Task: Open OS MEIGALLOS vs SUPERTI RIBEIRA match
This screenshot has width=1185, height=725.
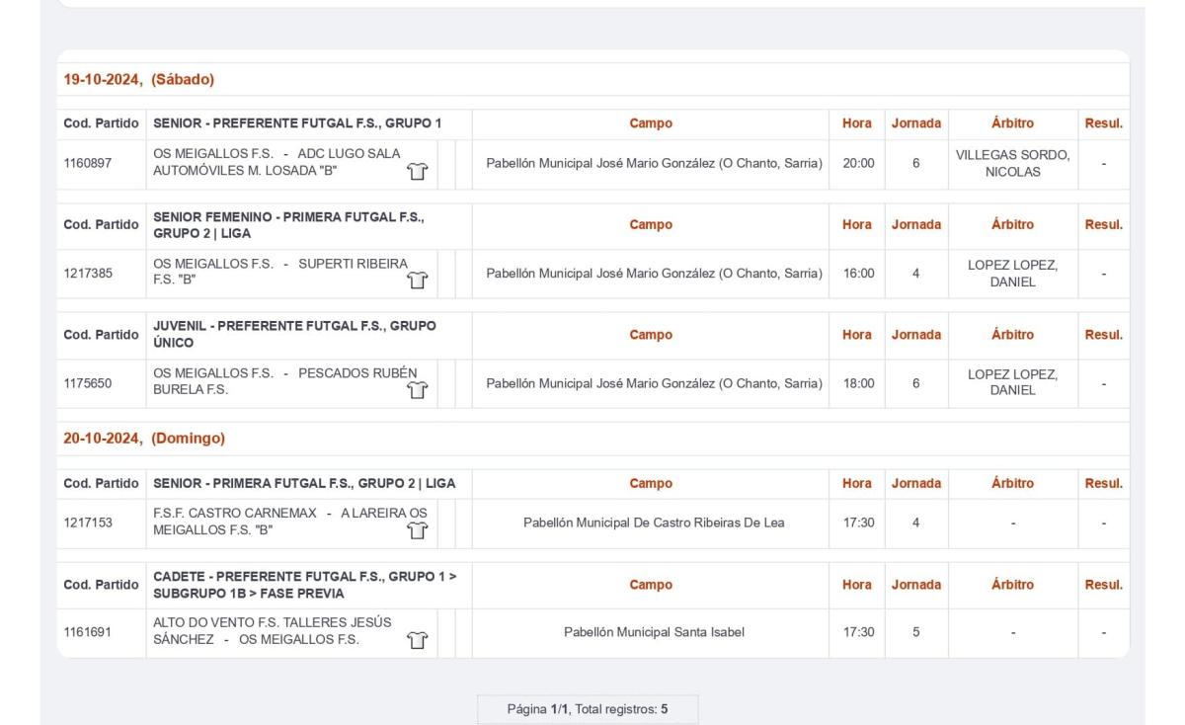Action: (280, 273)
